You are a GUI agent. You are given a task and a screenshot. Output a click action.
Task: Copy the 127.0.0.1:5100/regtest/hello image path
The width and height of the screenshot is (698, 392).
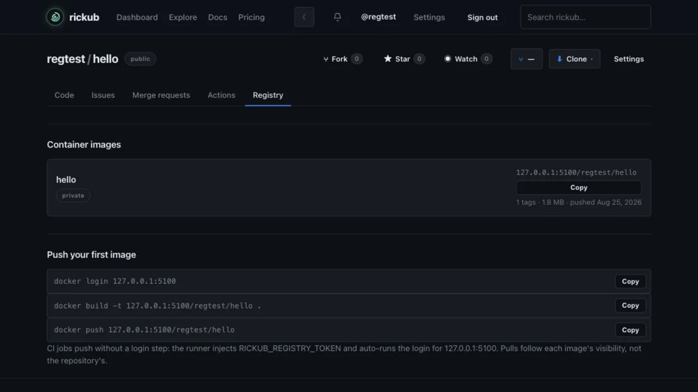coord(579,187)
